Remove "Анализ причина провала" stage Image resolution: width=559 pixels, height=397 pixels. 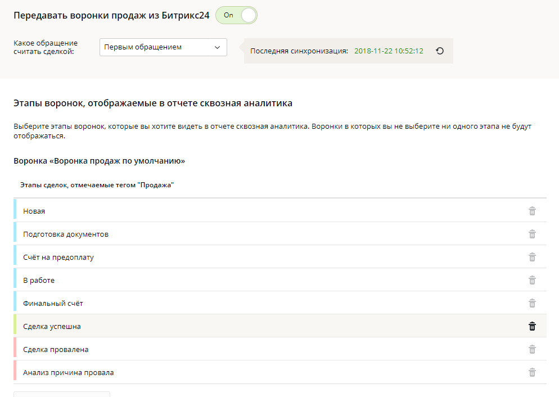[x=532, y=372]
